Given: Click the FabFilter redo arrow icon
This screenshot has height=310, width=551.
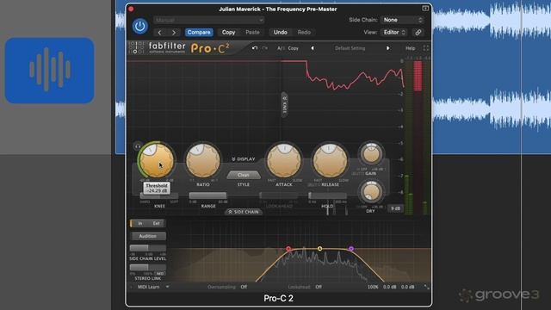Looking at the screenshot, I should (x=265, y=48).
